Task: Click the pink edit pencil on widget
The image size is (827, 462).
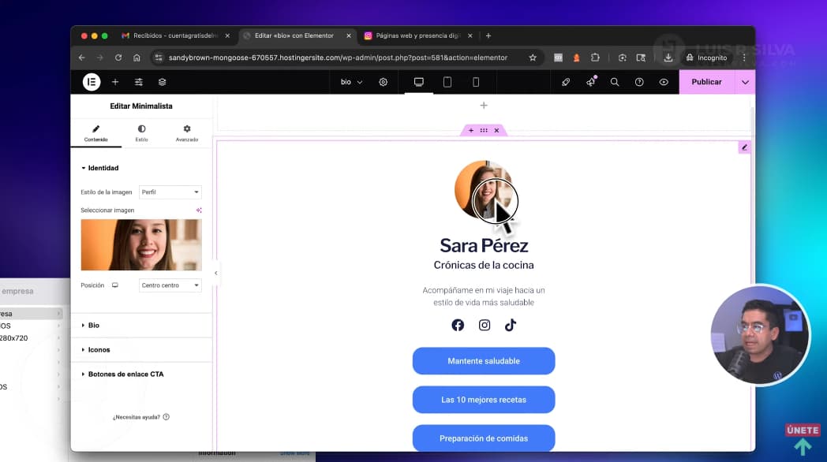Action: 744,147
